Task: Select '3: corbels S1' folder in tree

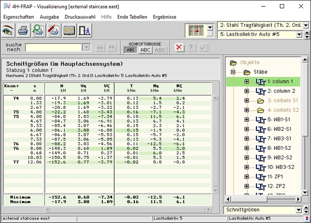Action: click(282, 101)
